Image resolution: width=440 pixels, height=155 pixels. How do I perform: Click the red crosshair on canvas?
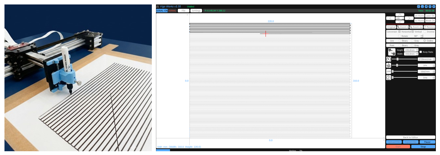[x=265, y=33]
